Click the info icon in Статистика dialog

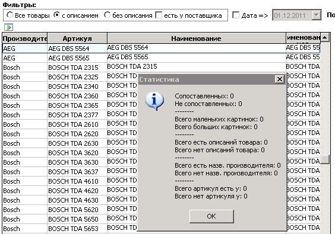click(154, 101)
